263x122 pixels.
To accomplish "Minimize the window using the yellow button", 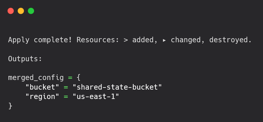I will point(21,11).
